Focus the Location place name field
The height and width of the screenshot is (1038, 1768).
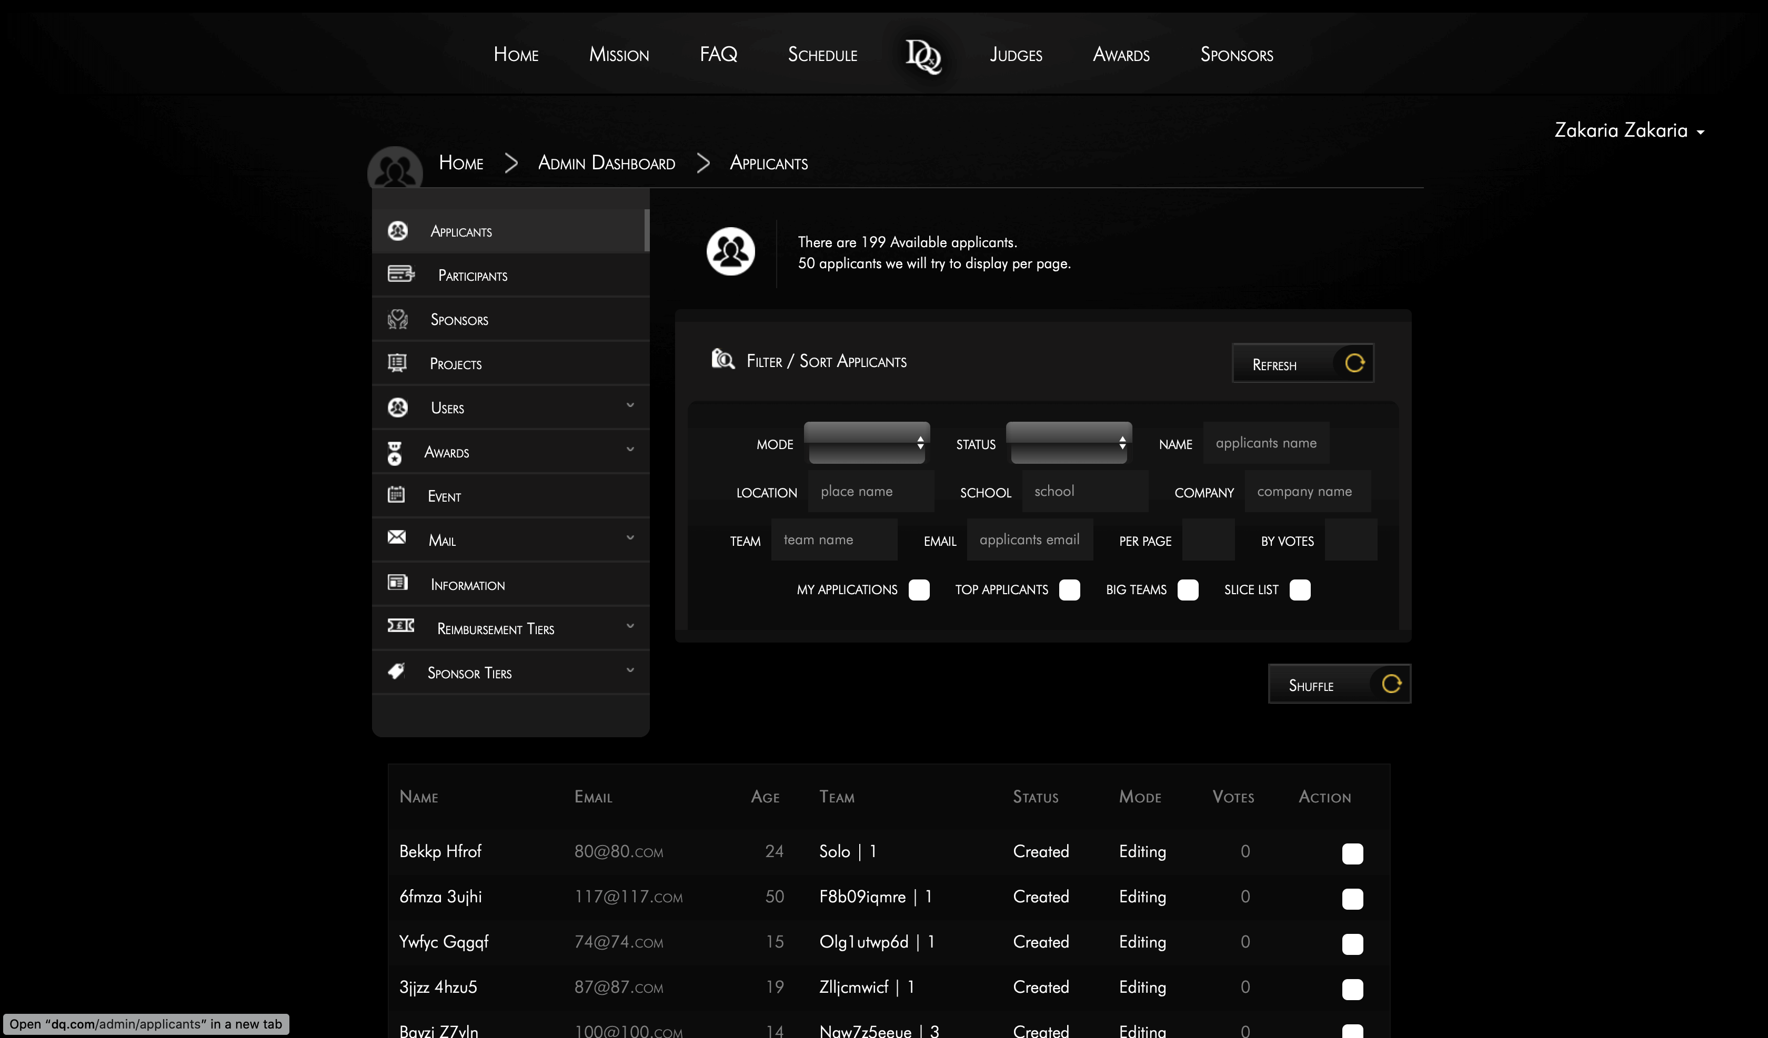click(871, 491)
